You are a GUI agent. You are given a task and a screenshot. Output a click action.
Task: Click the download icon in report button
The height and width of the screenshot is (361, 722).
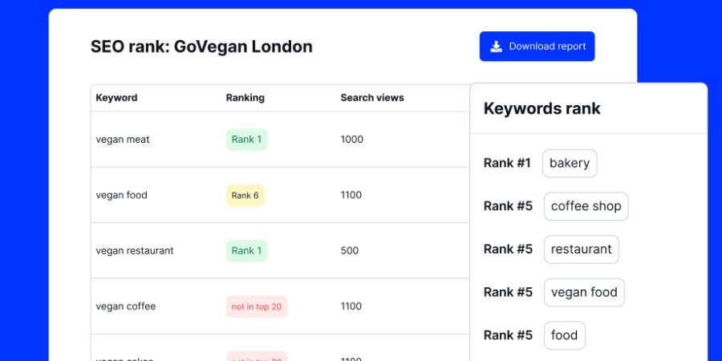point(497,47)
